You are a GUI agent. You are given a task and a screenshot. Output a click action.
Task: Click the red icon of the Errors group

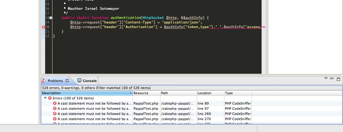(50, 98)
